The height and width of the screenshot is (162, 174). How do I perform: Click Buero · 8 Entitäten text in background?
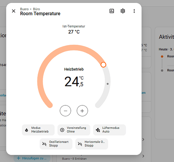(x=74, y=159)
